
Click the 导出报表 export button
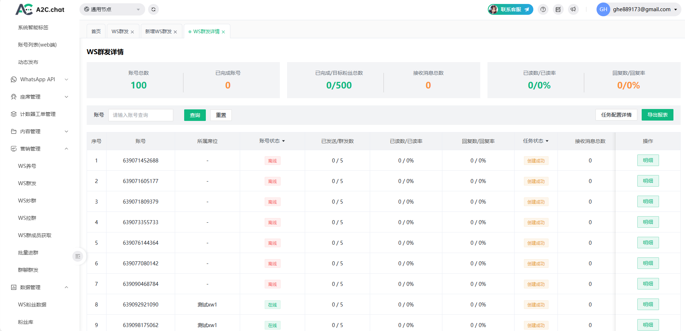[x=657, y=115]
